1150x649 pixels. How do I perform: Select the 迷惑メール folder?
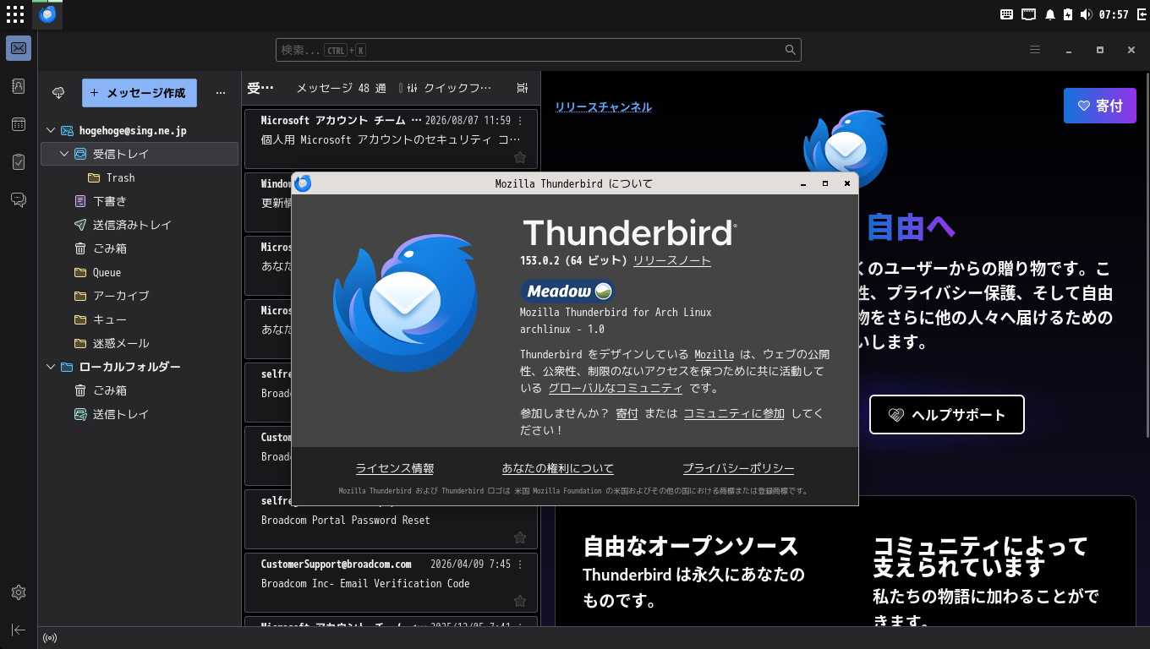click(x=140, y=343)
